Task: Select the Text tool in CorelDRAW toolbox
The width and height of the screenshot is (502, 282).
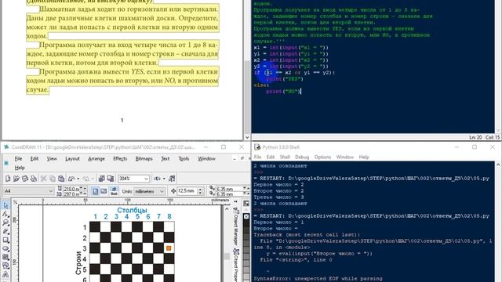Action: [x=5, y=274]
